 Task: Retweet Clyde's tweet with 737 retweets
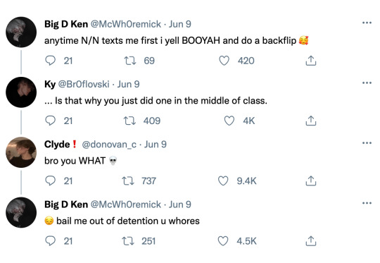pos(128,181)
